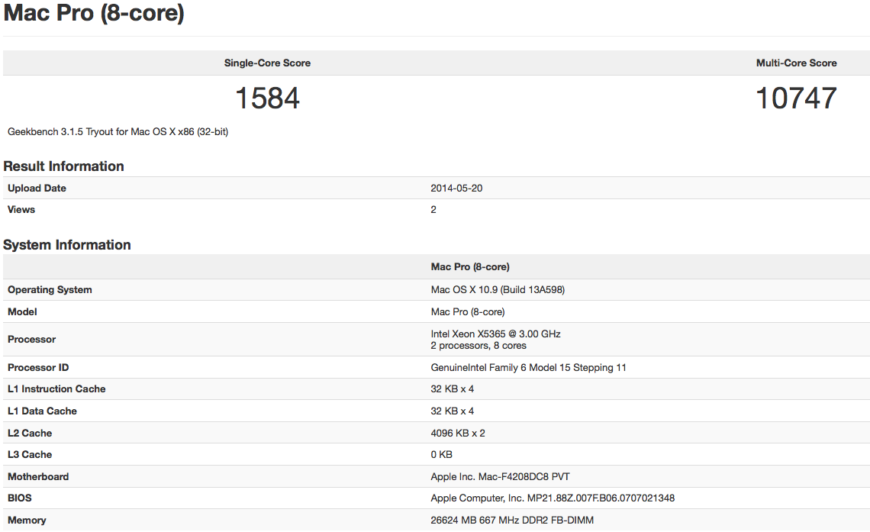Select the BIOS value starting 'Apple Computer, Inc. MP21'

point(553,498)
